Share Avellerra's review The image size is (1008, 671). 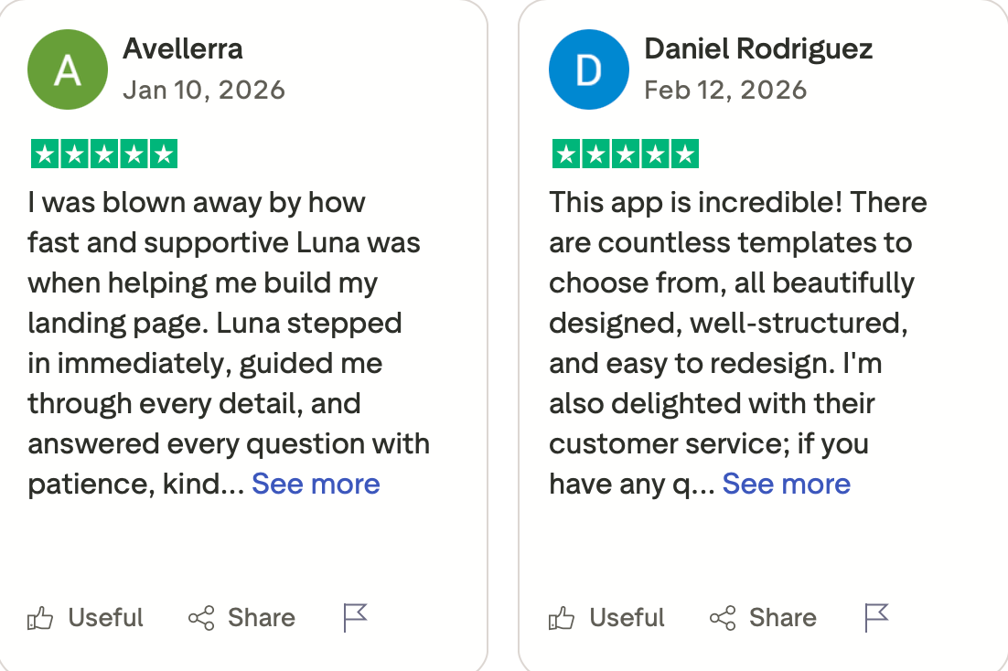click(241, 618)
